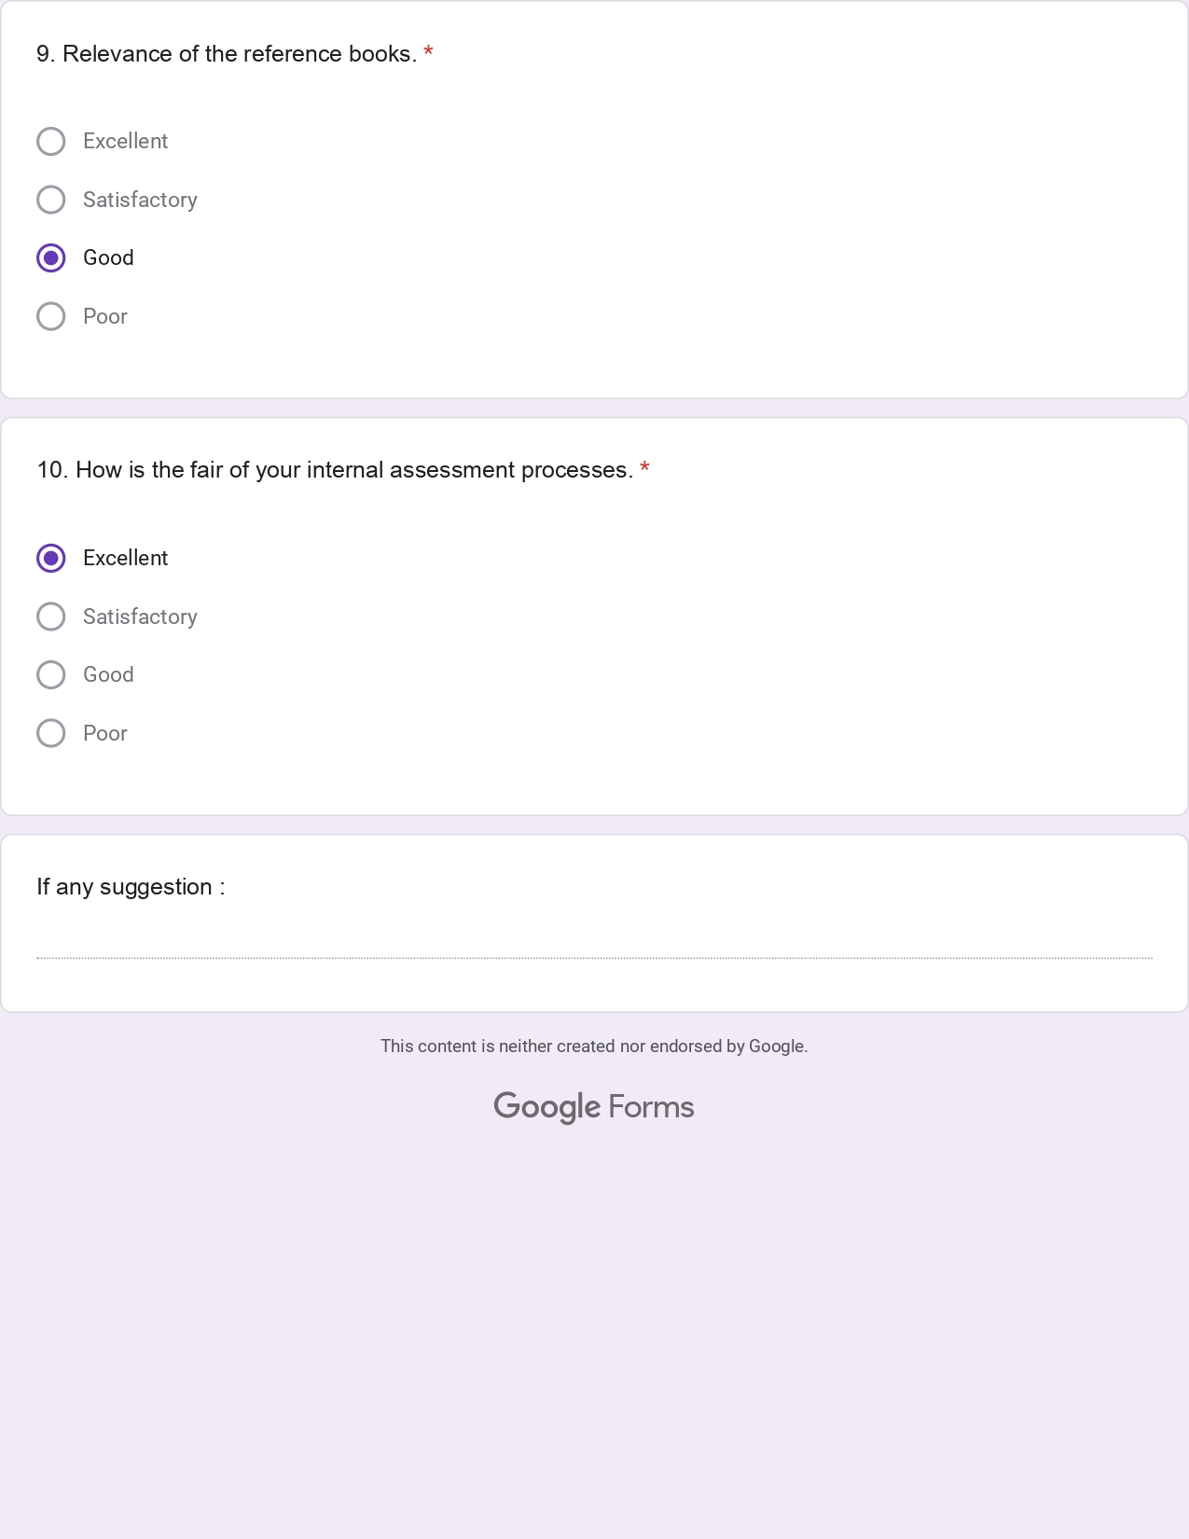Choose Satisfactory for question 9
Image resolution: width=1189 pixels, height=1539 pixels.
click(x=51, y=200)
